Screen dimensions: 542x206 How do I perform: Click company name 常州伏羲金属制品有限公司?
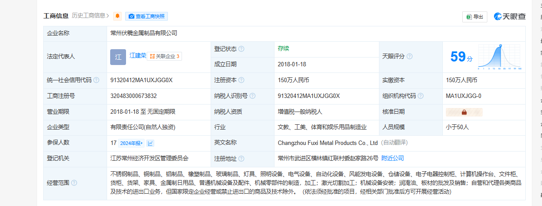point(144,33)
